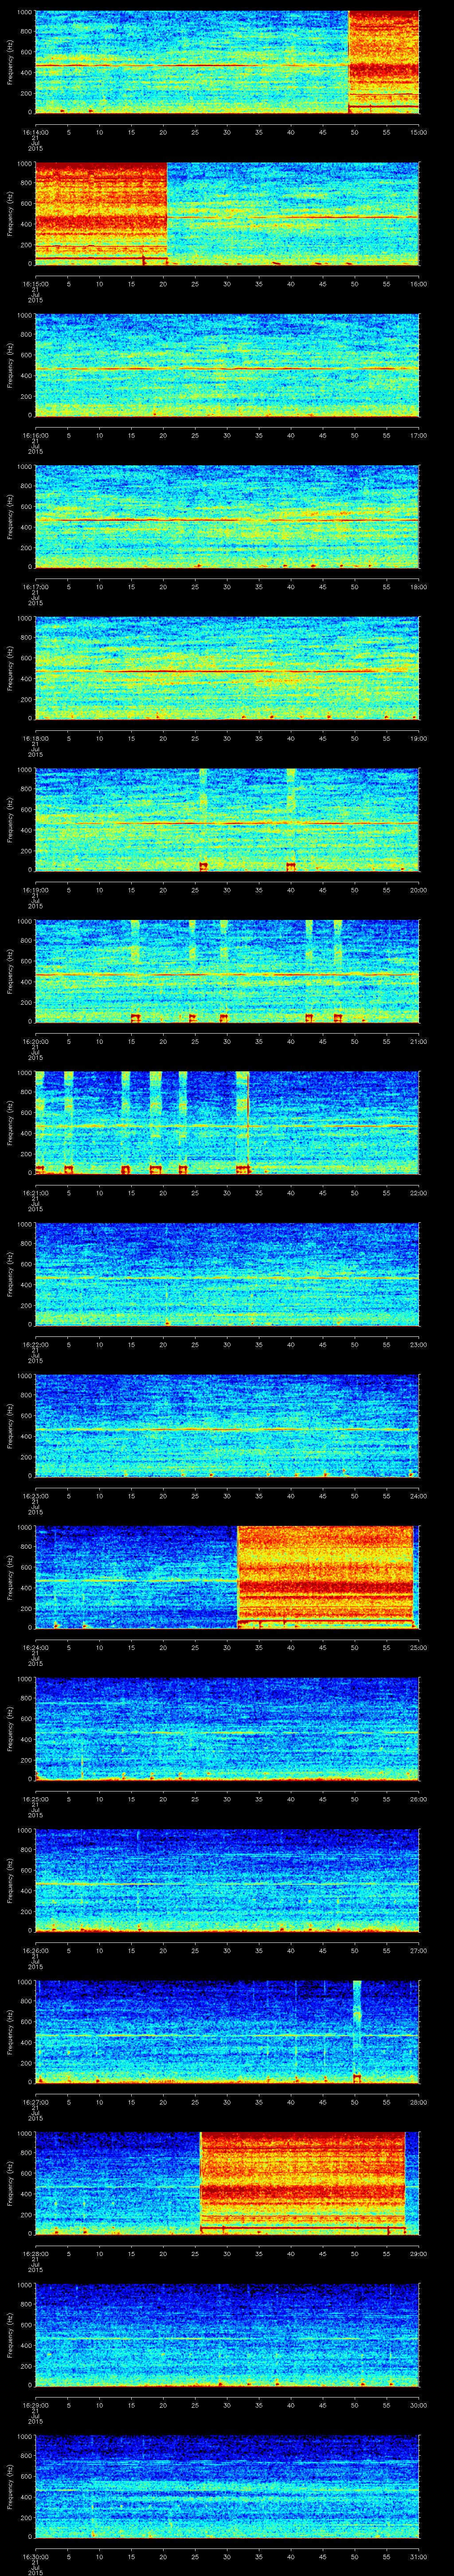
Task: Select the spectrogram panel starting at 16:20:00
Action: pos(227,971)
